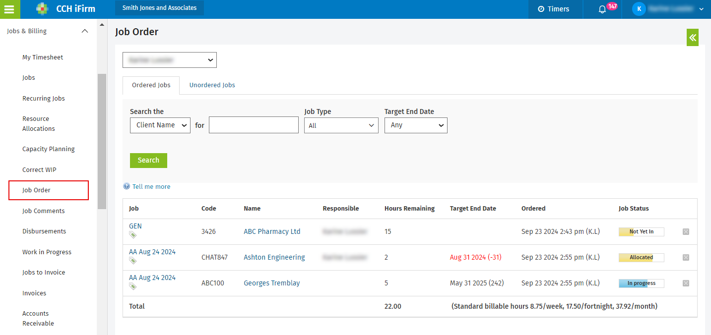Click the tag icon under GEN job

click(132, 235)
